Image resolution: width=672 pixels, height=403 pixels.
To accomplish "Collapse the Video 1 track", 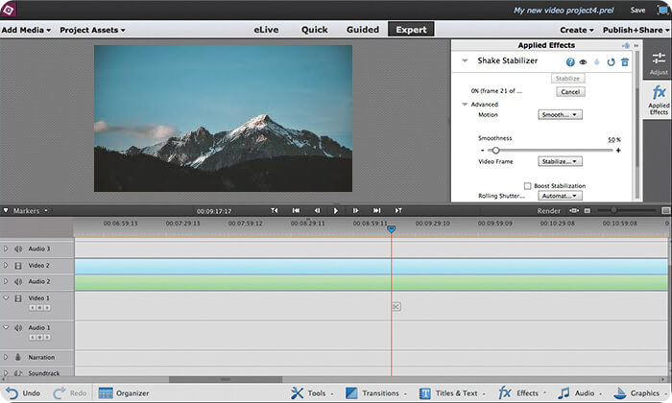I will point(6,297).
